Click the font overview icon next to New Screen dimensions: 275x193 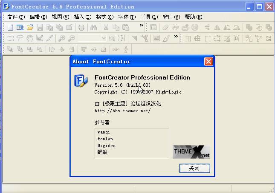(x=20, y=27)
